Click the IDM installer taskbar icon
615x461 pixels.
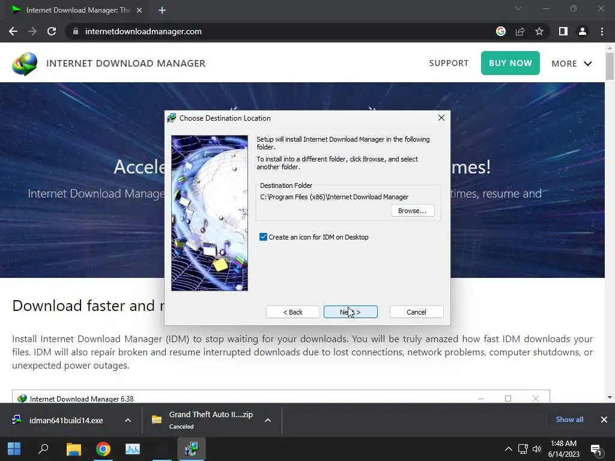click(192, 449)
